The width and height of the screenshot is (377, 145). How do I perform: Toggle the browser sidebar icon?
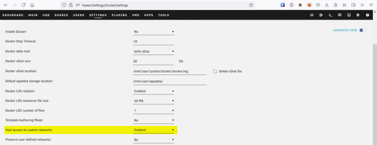coord(353,5)
